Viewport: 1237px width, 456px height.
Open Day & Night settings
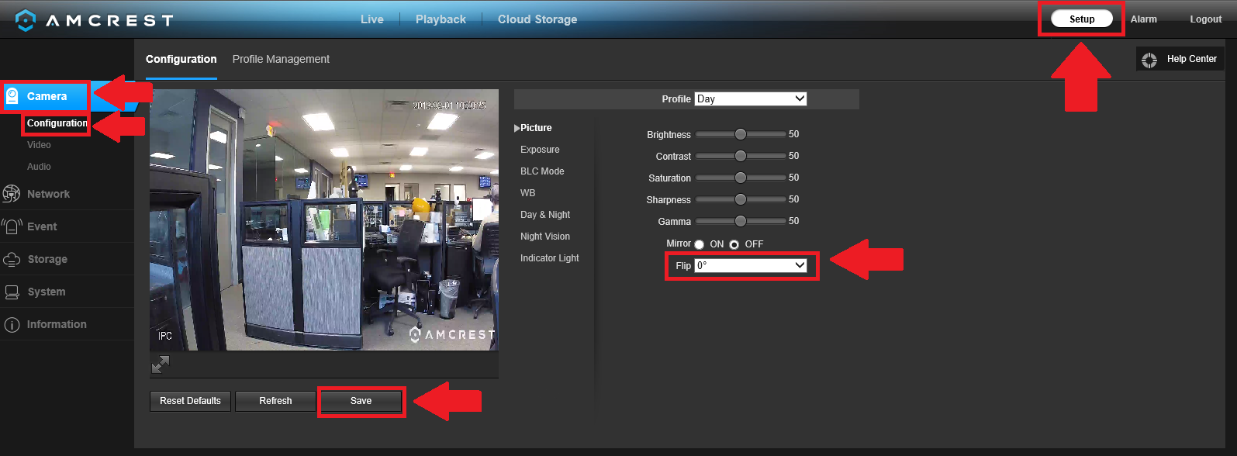(545, 215)
